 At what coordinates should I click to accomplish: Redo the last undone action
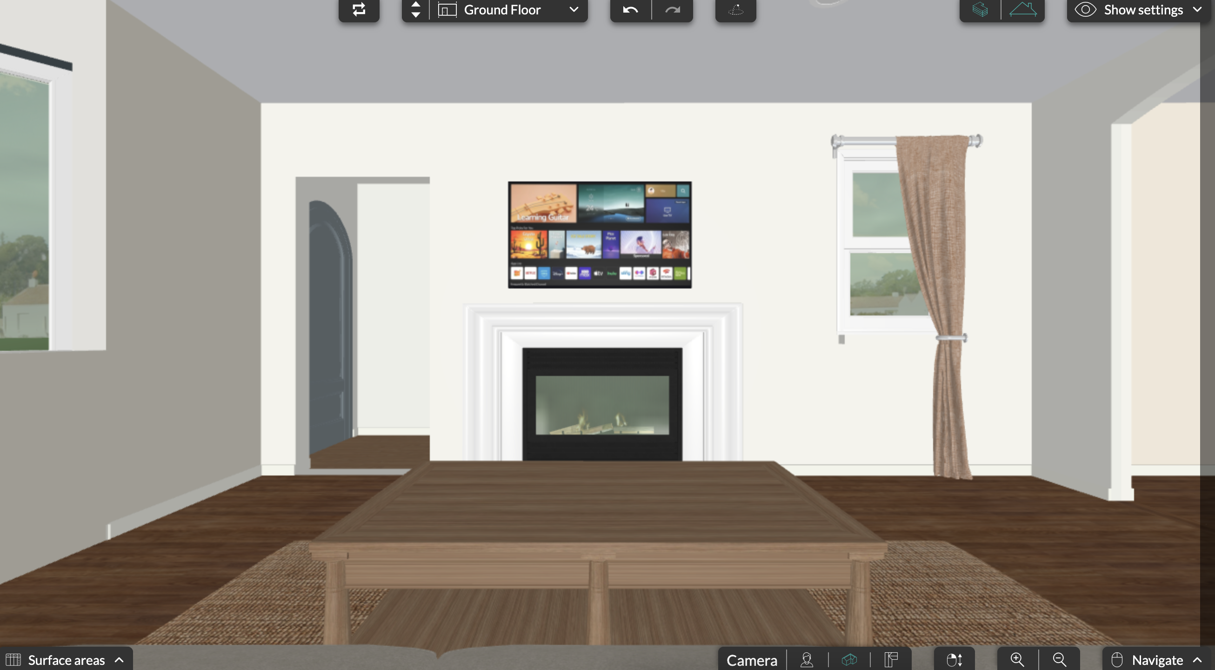[x=673, y=9]
